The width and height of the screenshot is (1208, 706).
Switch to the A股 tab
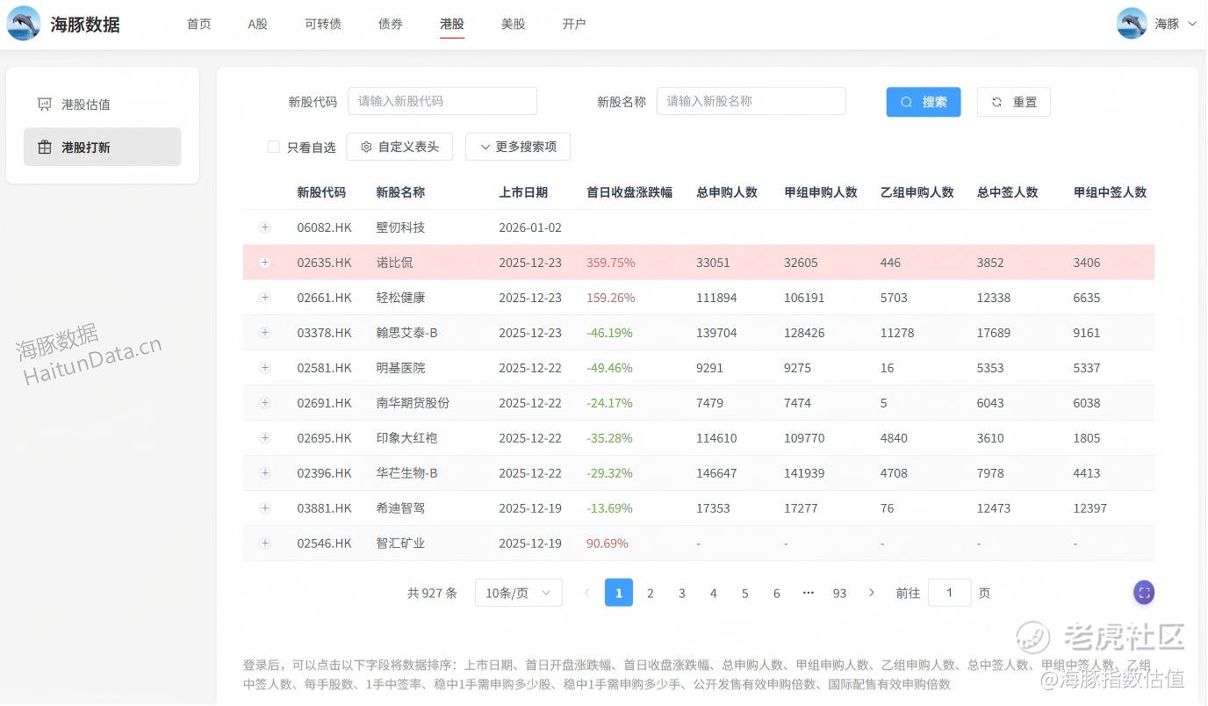257,24
